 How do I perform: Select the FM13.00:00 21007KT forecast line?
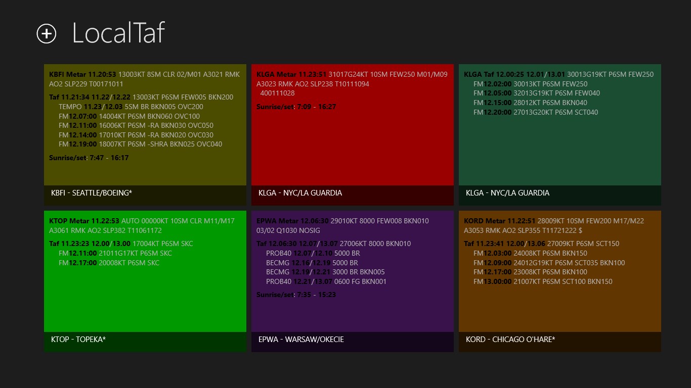pos(543,281)
